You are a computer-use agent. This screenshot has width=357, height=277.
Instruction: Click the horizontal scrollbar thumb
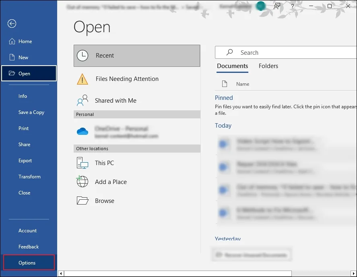pos(178,273)
